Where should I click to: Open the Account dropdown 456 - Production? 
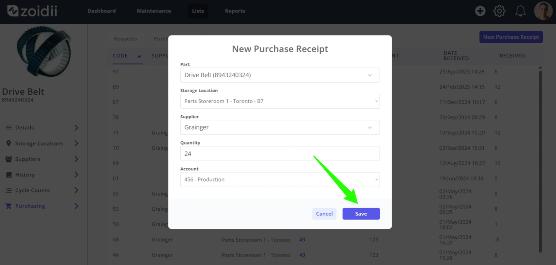point(280,179)
